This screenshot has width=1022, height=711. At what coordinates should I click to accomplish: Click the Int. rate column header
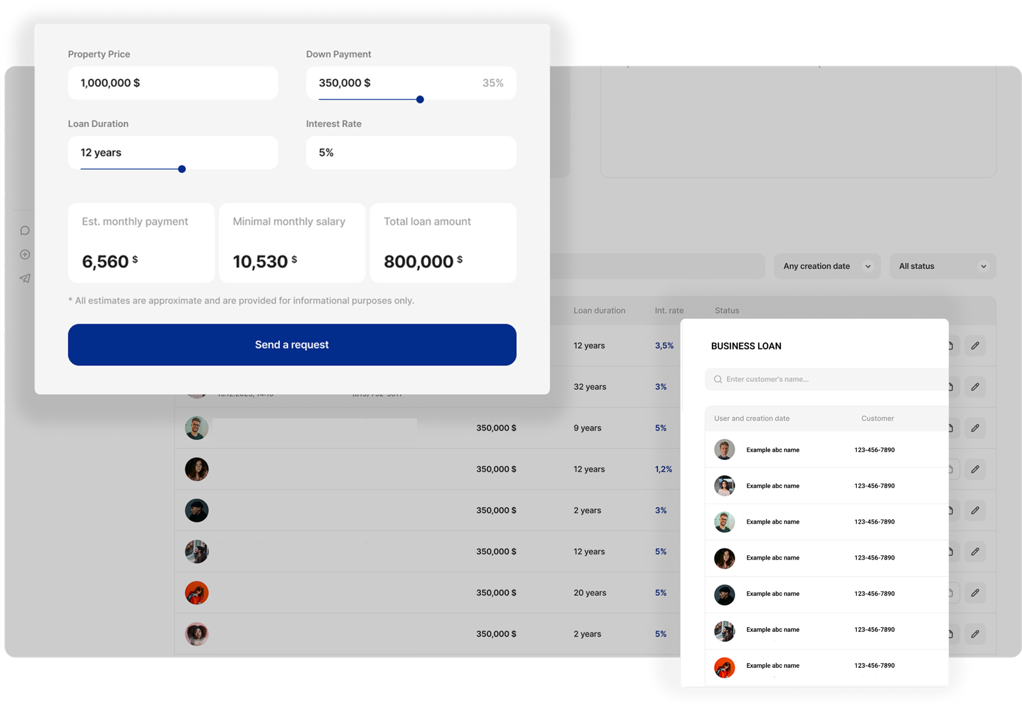(669, 311)
